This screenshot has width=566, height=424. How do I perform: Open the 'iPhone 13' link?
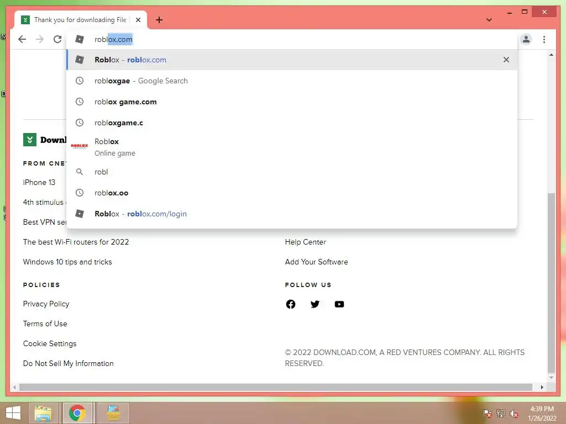click(x=39, y=182)
